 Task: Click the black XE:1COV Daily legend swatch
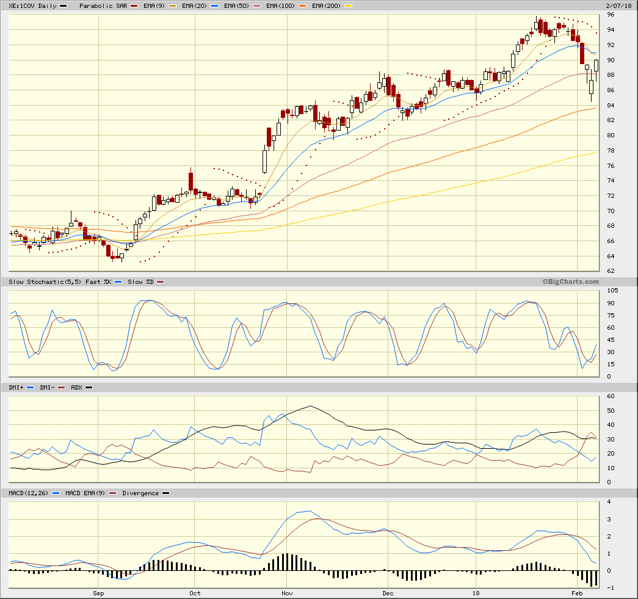point(63,6)
